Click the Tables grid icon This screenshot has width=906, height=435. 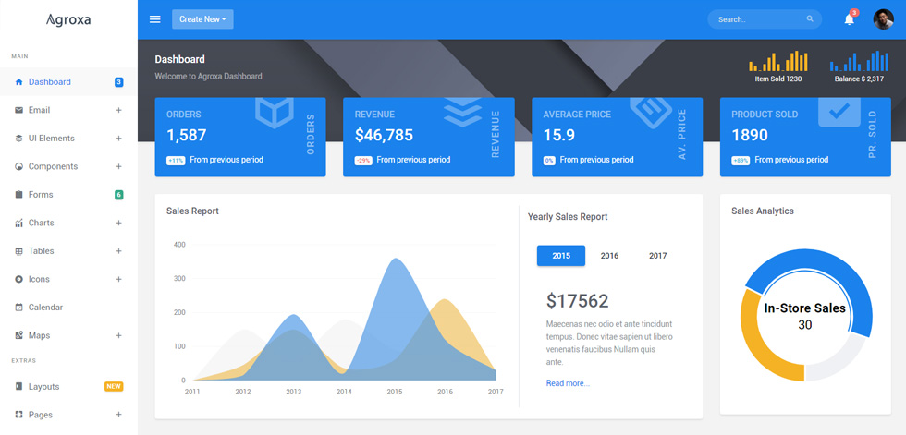pos(18,251)
